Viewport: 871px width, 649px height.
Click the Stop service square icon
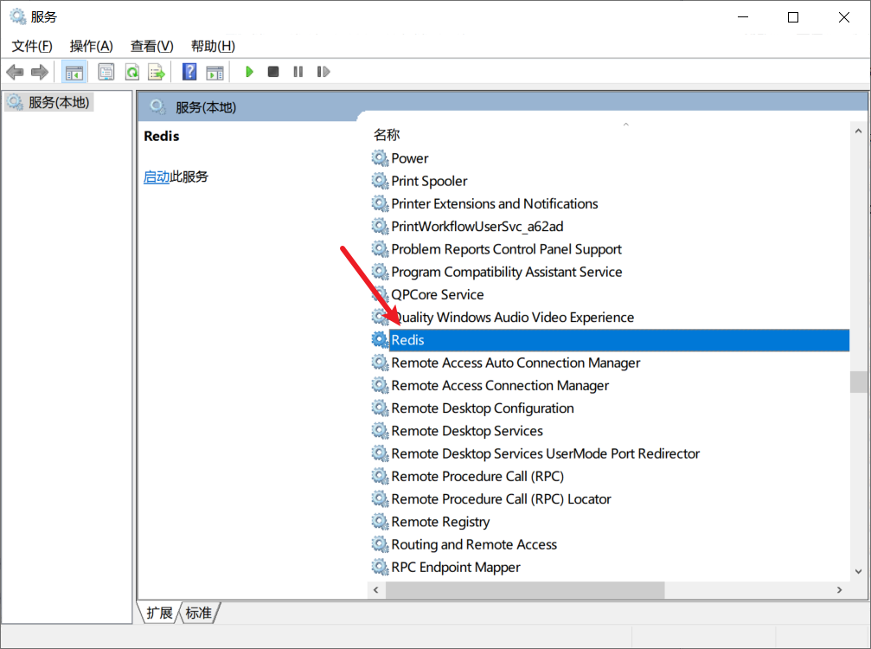(272, 71)
